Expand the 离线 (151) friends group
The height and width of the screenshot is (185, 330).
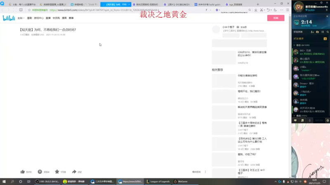point(294,116)
